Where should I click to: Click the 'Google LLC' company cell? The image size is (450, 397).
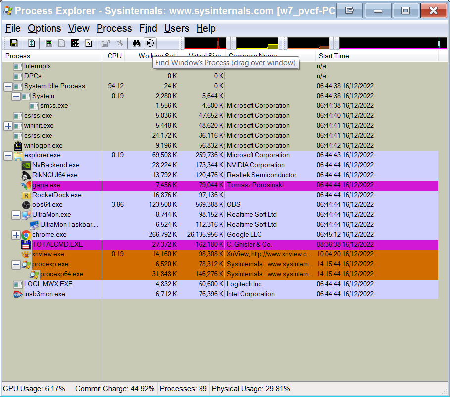[x=244, y=235]
